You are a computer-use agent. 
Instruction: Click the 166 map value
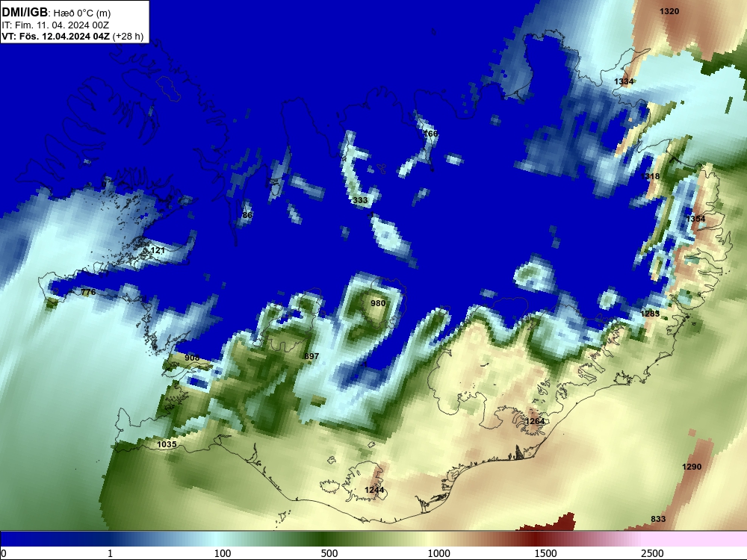[x=431, y=134]
